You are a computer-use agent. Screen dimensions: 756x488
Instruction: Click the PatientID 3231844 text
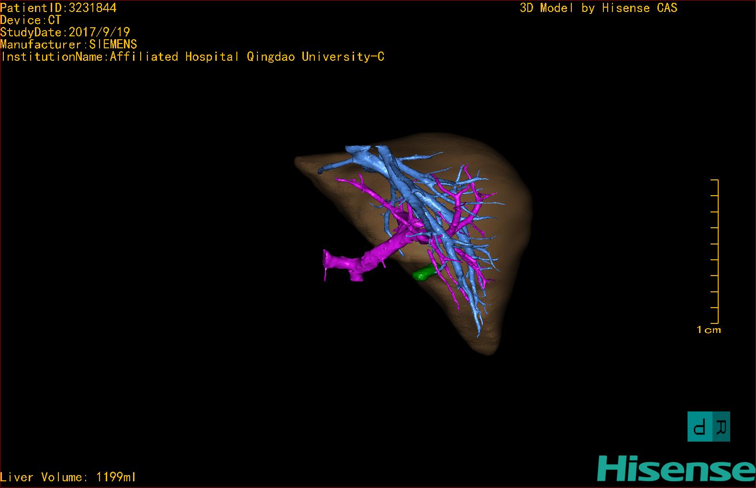(58, 8)
